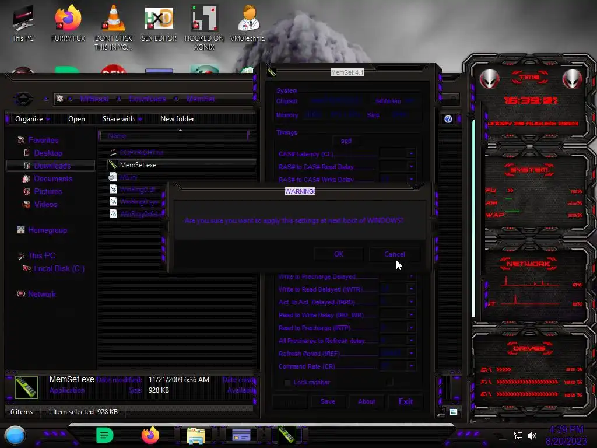Select Local Disk (C:) in sidebar
597x448 pixels.
coord(59,268)
